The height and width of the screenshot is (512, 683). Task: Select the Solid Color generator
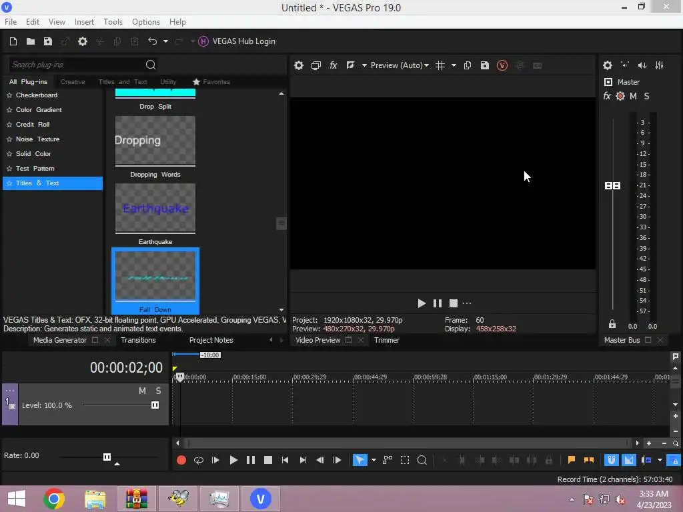[x=33, y=154]
